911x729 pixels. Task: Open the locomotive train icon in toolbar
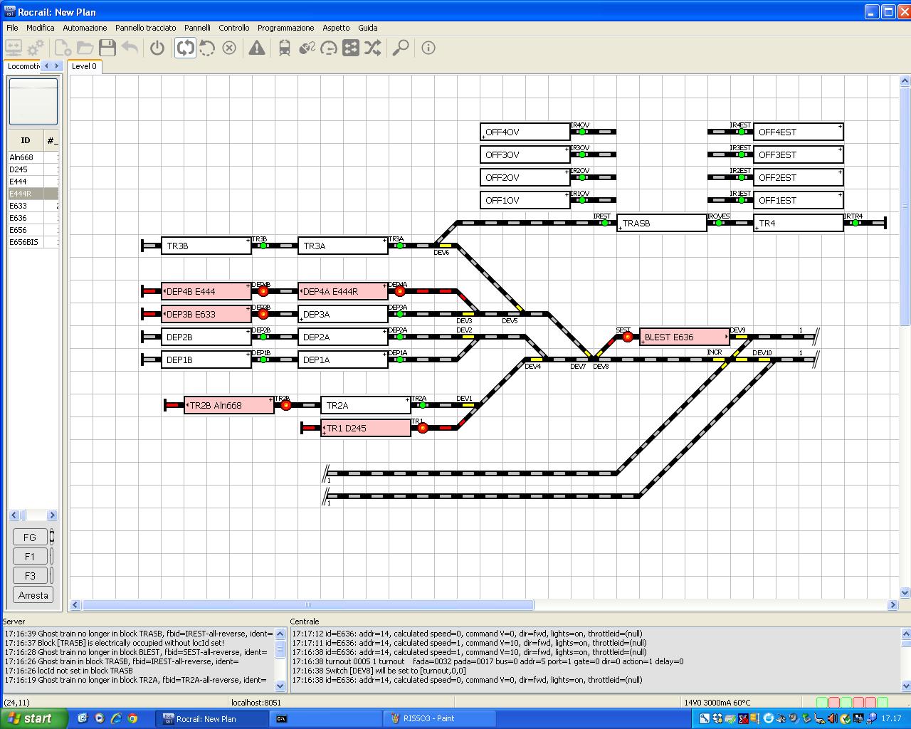coord(285,48)
